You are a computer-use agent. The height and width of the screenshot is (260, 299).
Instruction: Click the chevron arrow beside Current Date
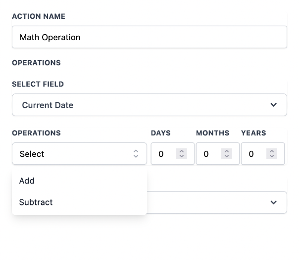[x=273, y=105]
